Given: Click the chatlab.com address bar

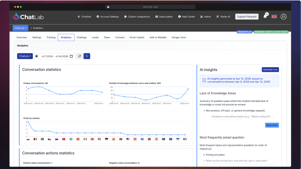Looking at the screenshot, I should 150,7.
